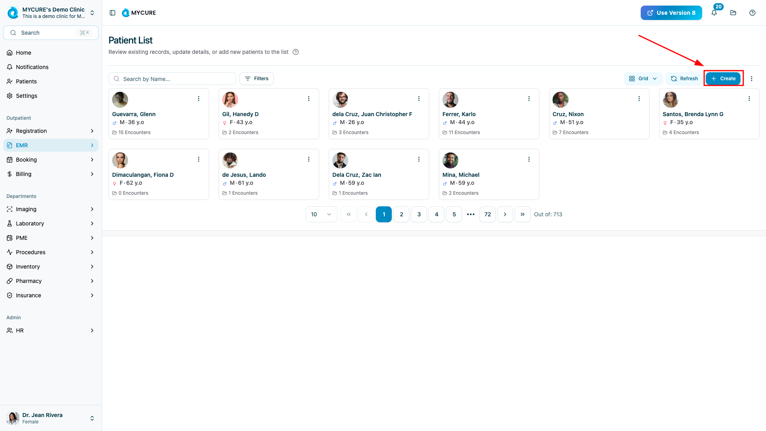Image resolution: width=766 pixels, height=431 pixels.
Task: Click the Create patient button
Action: [723, 79]
